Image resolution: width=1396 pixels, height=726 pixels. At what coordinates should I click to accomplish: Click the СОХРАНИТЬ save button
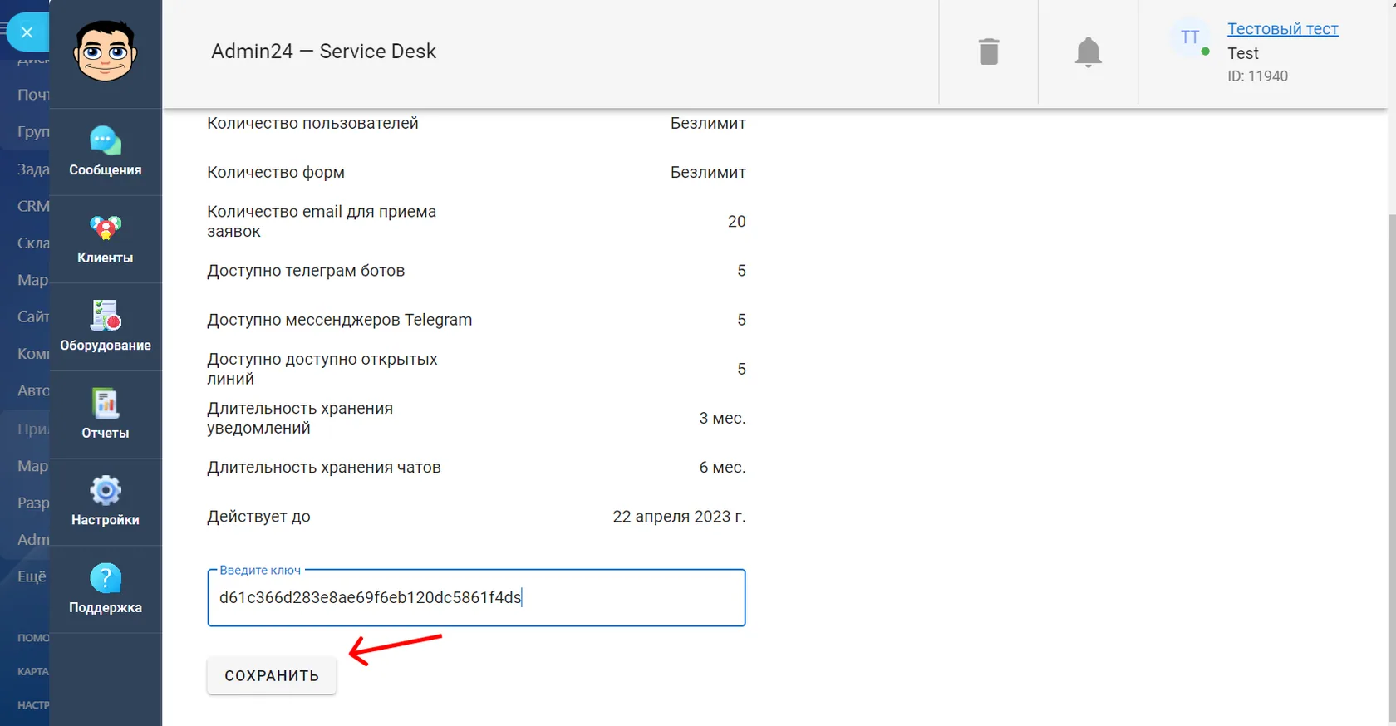coord(272,675)
